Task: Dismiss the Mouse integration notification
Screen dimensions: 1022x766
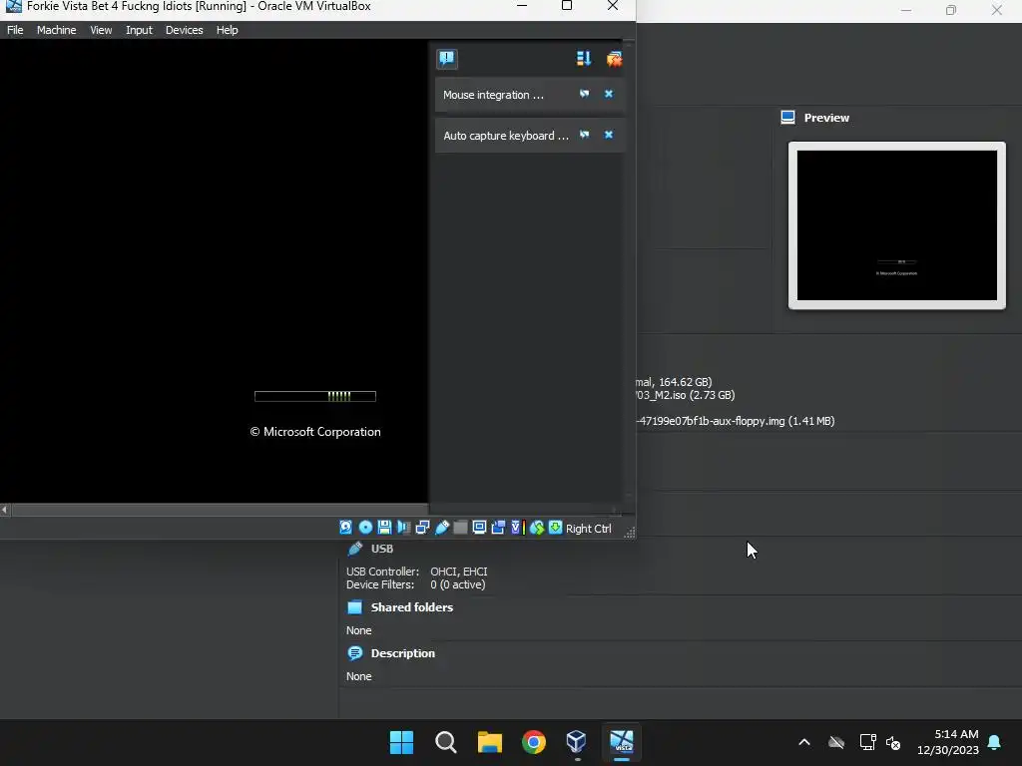Action: [x=609, y=94]
